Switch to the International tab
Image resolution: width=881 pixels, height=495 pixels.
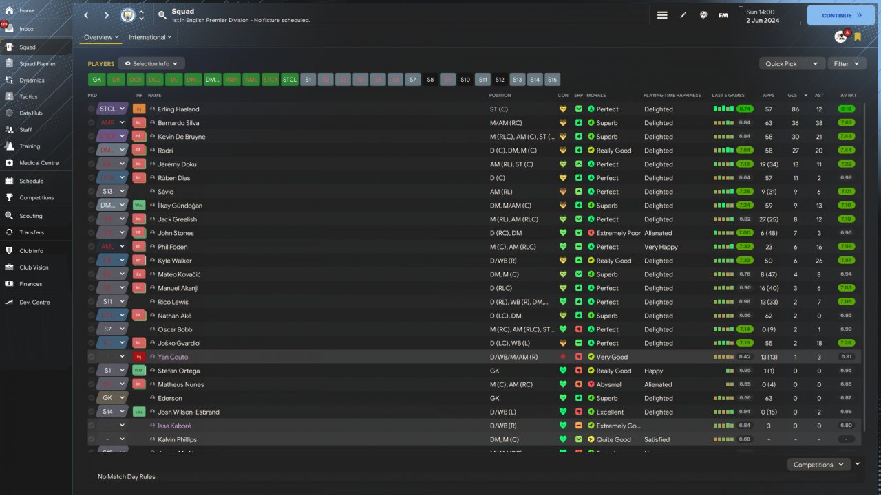151,37
